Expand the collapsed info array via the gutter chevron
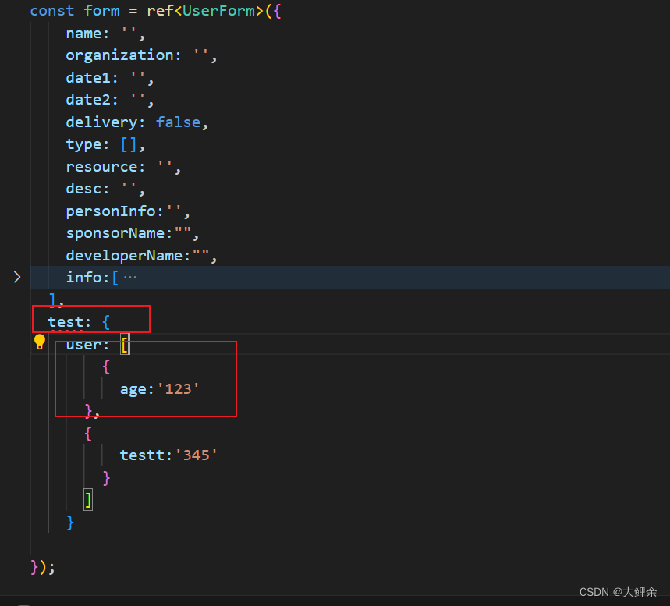Image resolution: width=670 pixels, height=606 pixels. 17,276
